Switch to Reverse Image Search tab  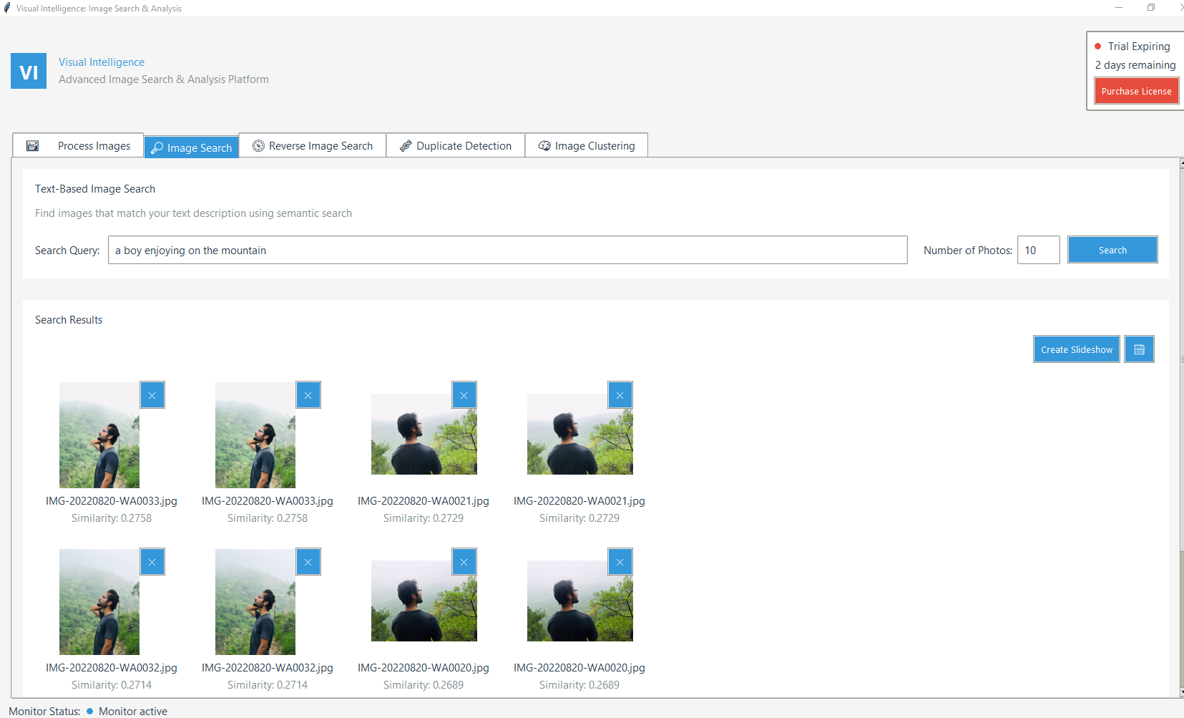(313, 145)
